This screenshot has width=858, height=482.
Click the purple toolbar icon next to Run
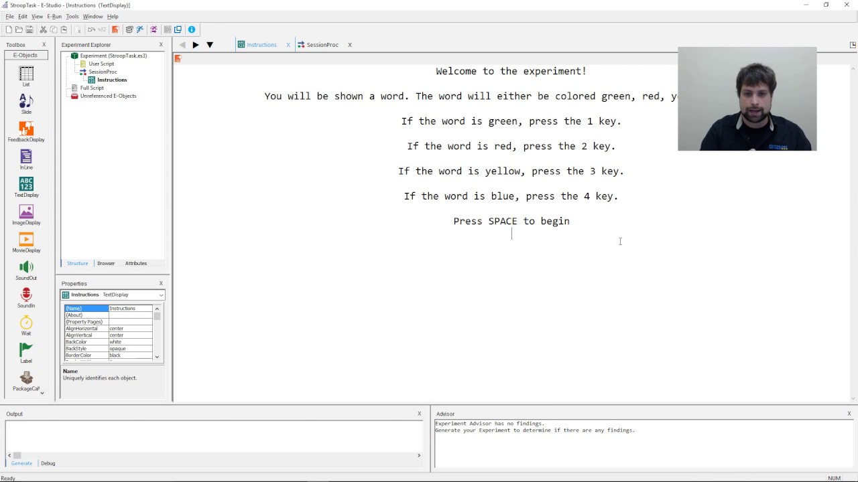click(x=154, y=29)
